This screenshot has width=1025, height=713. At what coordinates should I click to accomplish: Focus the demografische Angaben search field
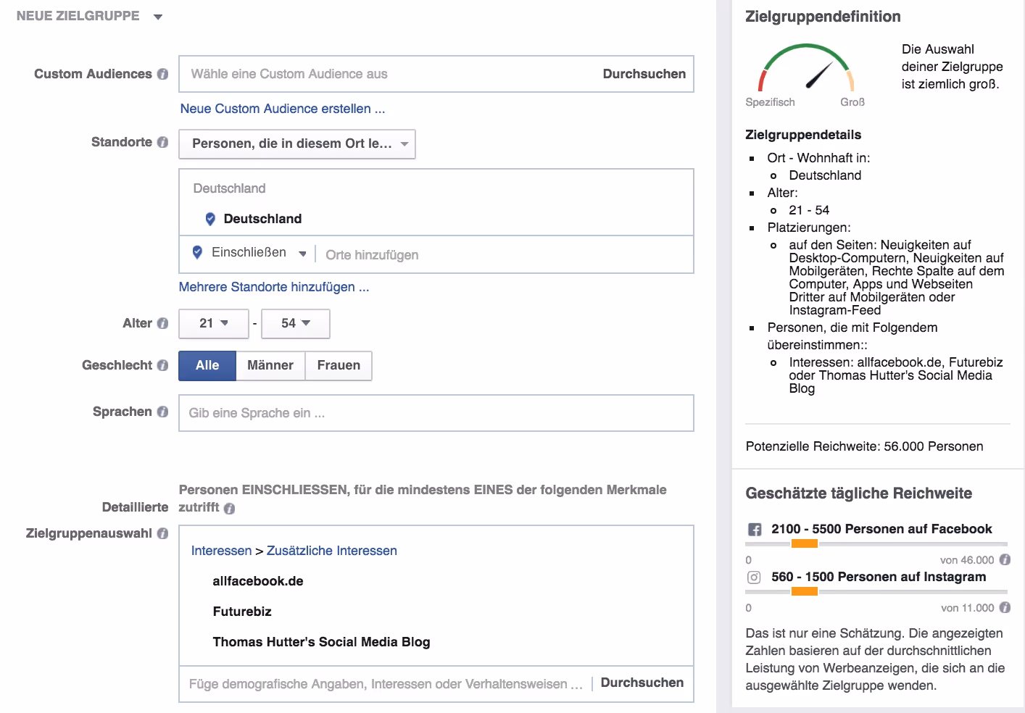pyautogui.click(x=386, y=684)
